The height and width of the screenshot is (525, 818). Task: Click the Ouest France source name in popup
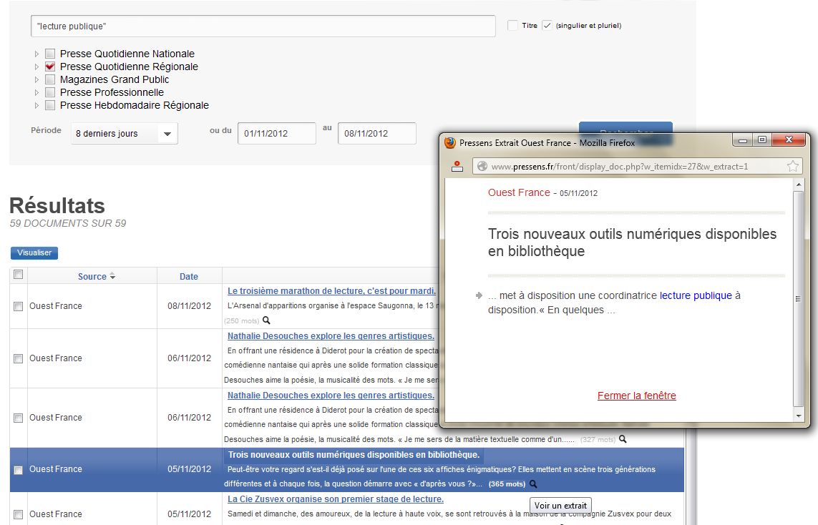point(519,192)
